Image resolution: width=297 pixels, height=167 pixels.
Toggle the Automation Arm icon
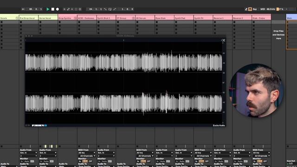tap(68, 9)
